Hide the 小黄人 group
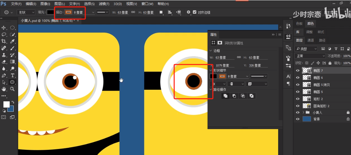The height and width of the screenshot is (155, 351). [x=297, y=113]
